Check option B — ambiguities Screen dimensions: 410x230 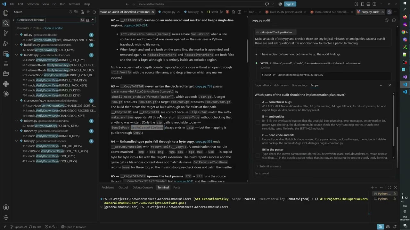click(x=258, y=123)
